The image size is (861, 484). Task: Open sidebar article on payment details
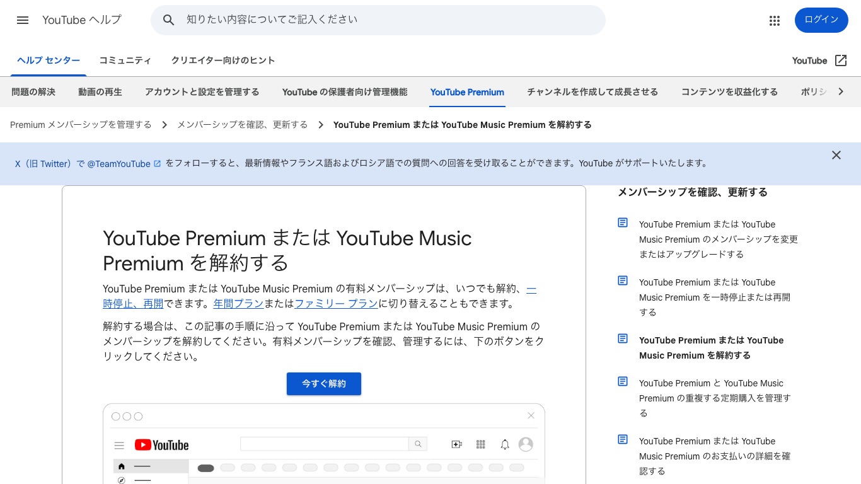click(715, 456)
